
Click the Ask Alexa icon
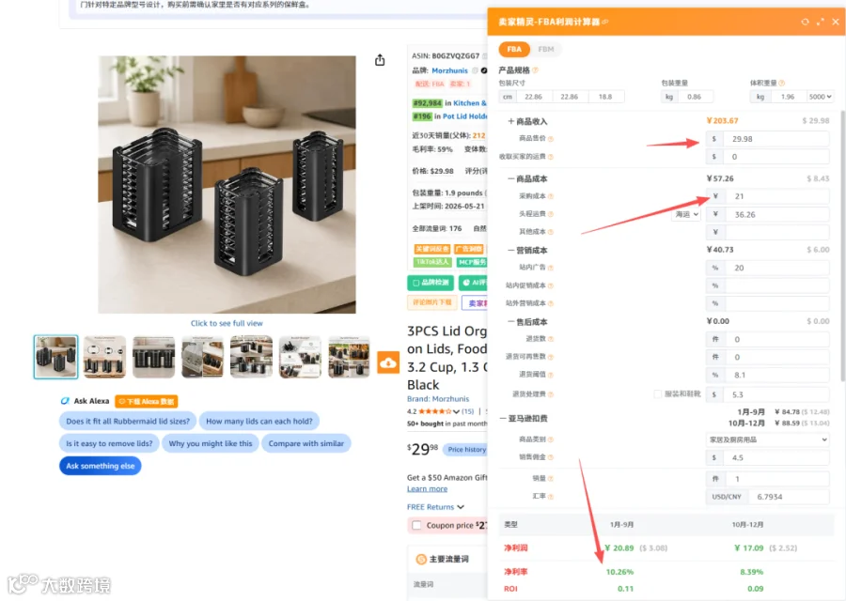pyautogui.click(x=65, y=401)
